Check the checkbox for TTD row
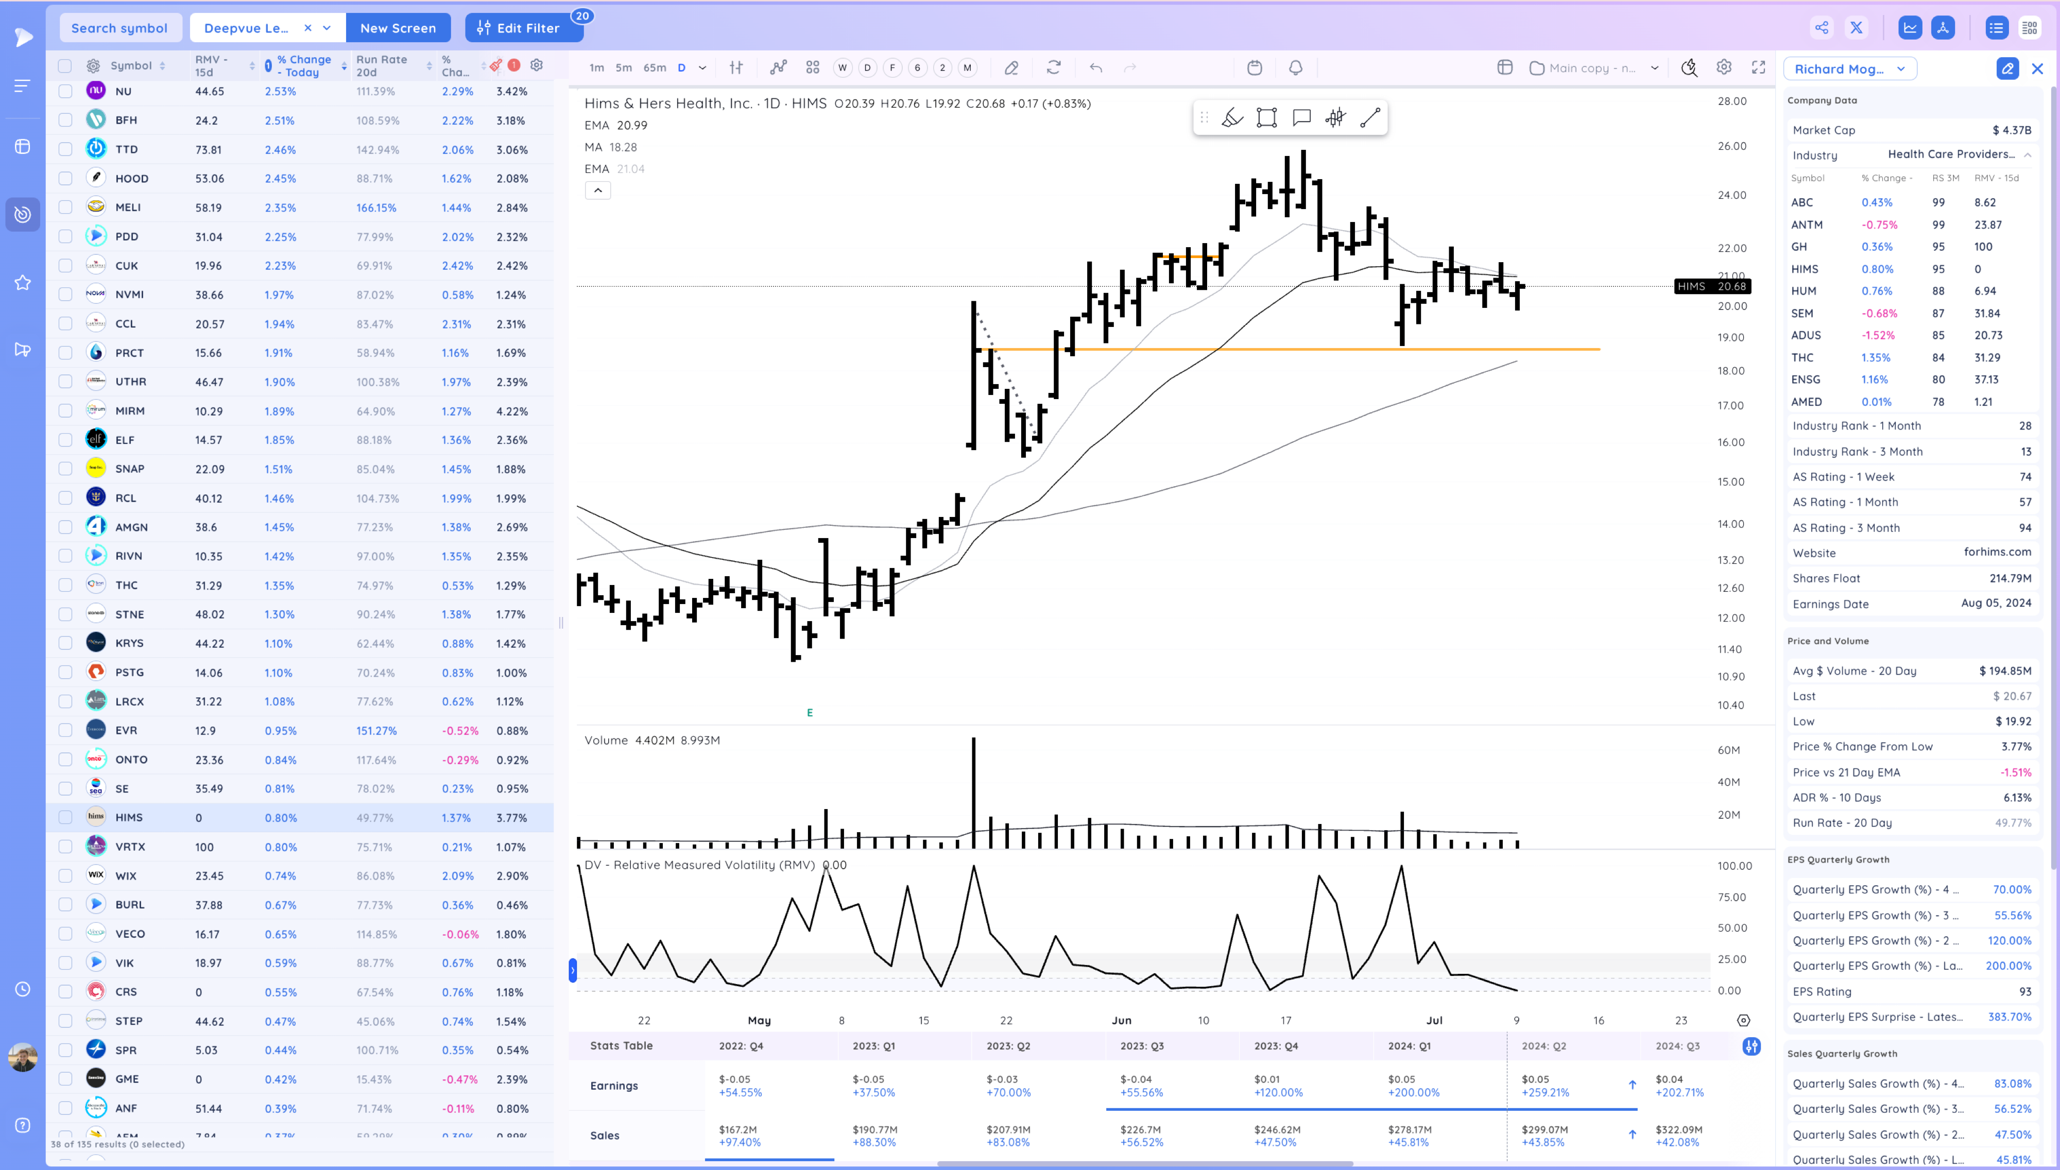 (65, 149)
